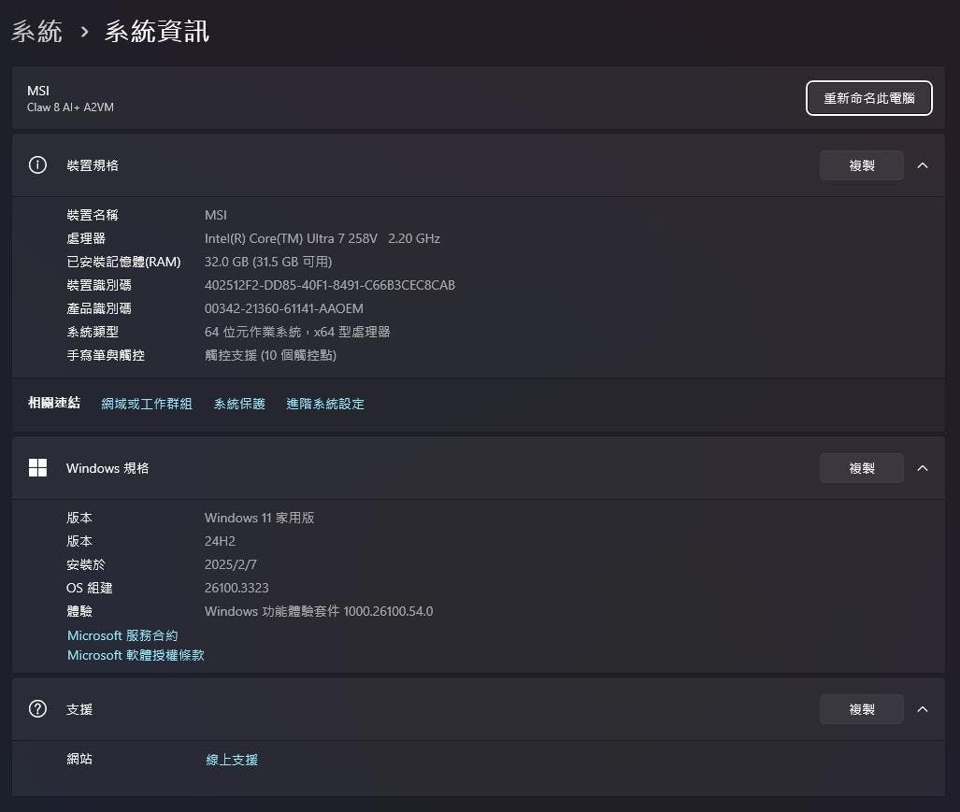
Task: Copy device specs with 複製 in 裝置規格
Action: click(x=862, y=165)
